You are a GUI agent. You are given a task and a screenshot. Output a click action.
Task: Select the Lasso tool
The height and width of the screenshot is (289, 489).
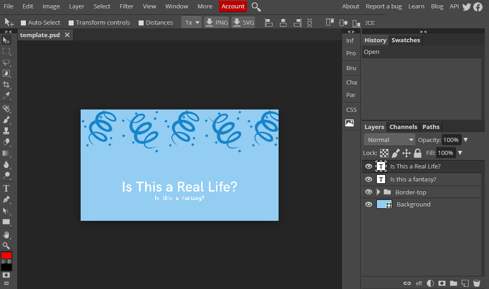pyautogui.click(x=6, y=63)
